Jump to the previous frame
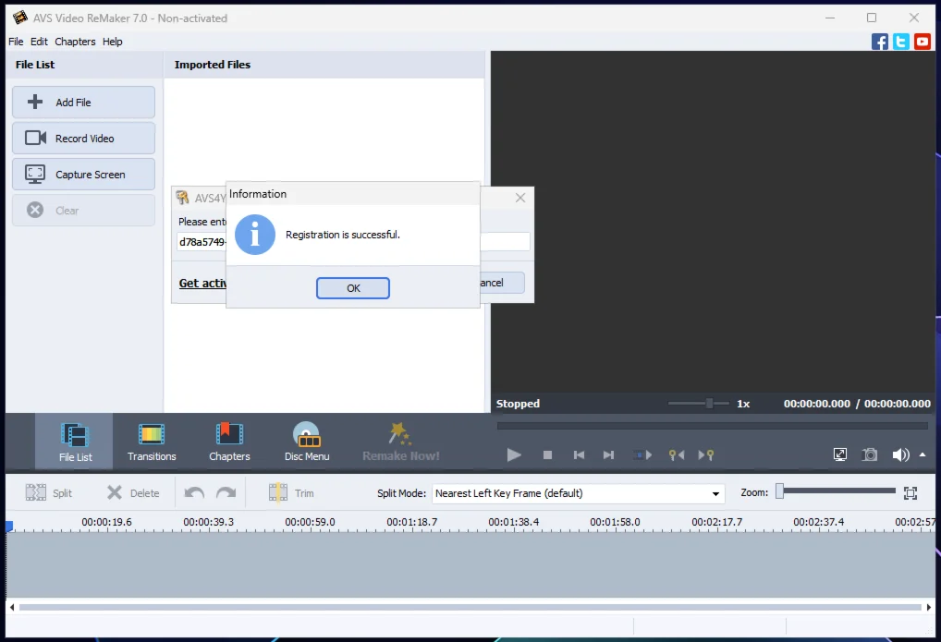The width and height of the screenshot is (941, 642). coord(579,454)
